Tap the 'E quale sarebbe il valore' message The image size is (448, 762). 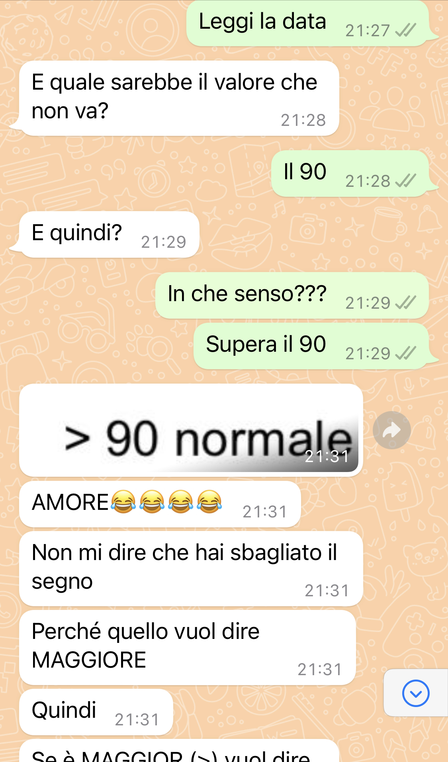tap(179, 98)
